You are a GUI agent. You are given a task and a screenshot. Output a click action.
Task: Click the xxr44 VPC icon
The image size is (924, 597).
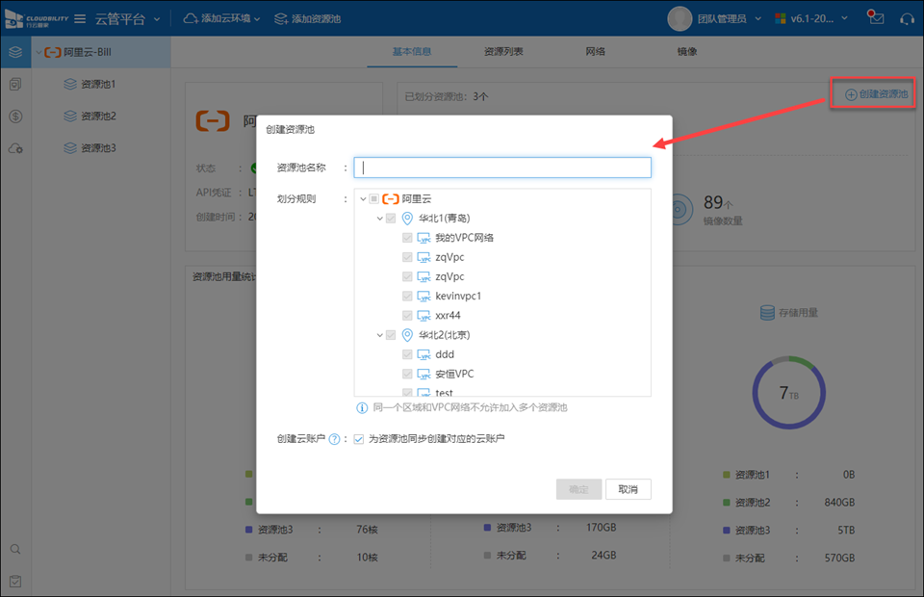pos(423,315)
